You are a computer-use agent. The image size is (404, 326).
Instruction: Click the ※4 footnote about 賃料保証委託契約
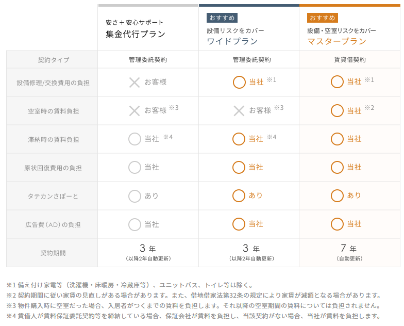click(x=193, y=316)
